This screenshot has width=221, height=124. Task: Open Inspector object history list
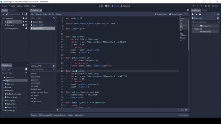[x=218, y=14]
